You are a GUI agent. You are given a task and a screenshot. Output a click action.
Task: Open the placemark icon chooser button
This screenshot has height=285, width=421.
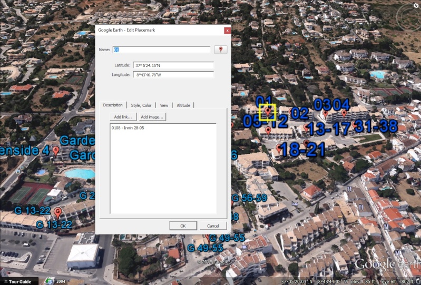[x=221, y=50]
